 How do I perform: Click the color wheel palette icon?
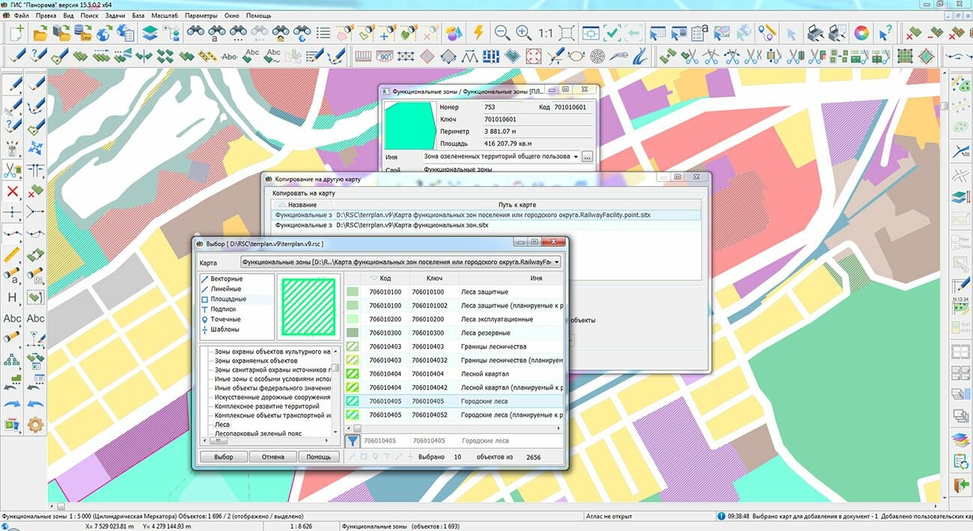[x=861, y=33]
